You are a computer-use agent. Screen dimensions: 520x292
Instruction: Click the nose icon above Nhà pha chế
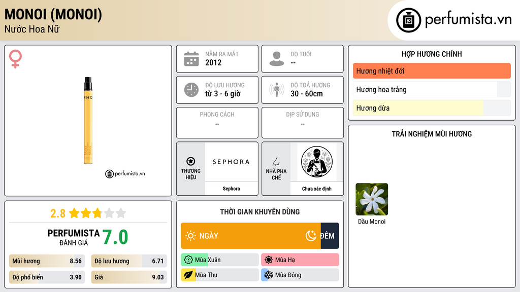pyautogui.click(x=276, y=161)
